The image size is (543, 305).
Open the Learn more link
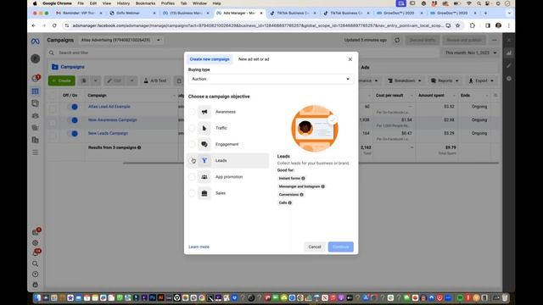(199, 247)
